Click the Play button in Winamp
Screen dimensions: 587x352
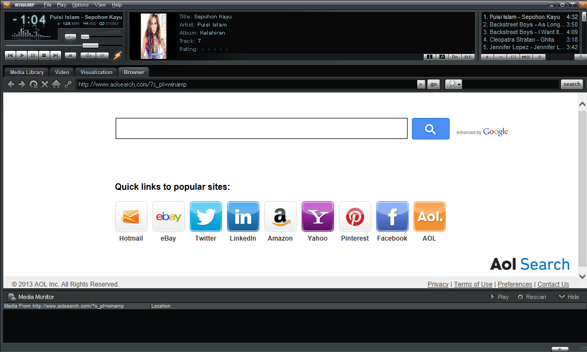pyautogui.click(x=22, y=55)
